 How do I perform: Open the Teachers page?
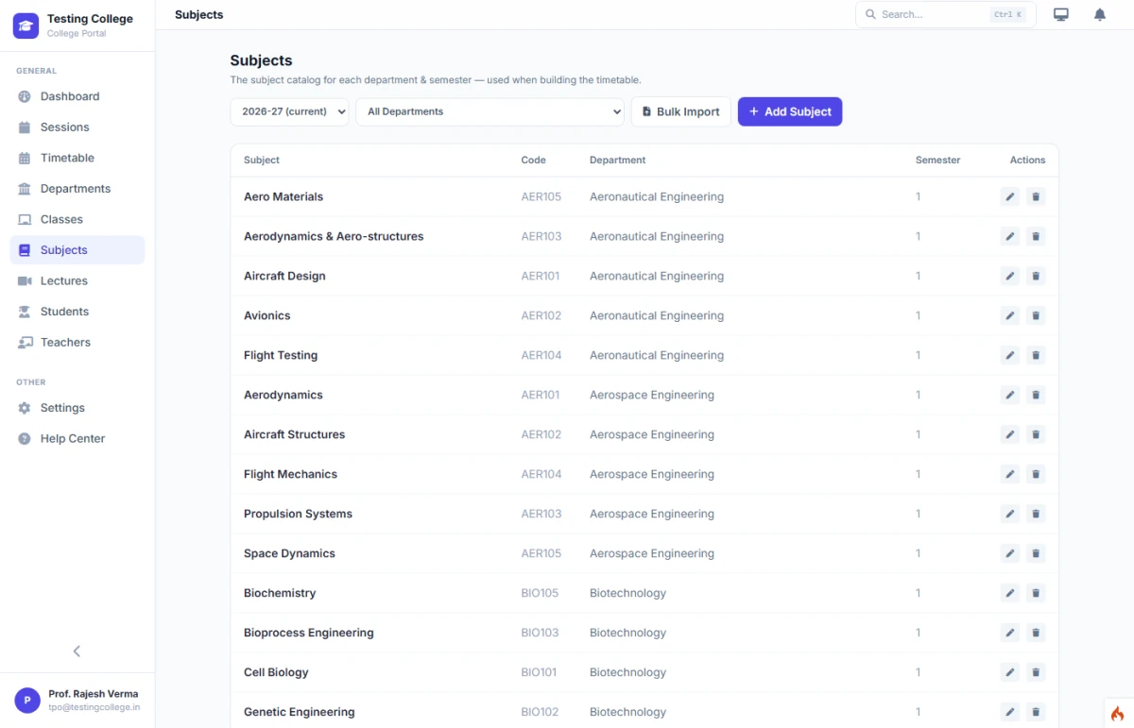coord(77,342)
